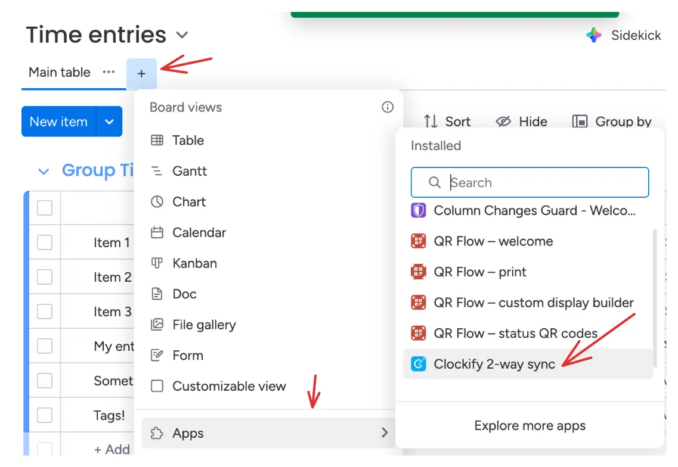Tick the checkbox beside Item 3

[45, 312]
